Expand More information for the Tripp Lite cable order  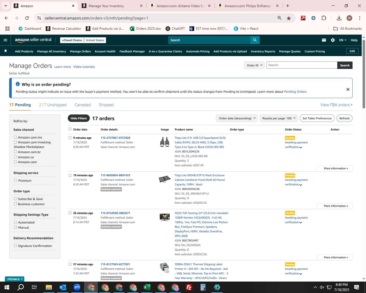point(335,169)
